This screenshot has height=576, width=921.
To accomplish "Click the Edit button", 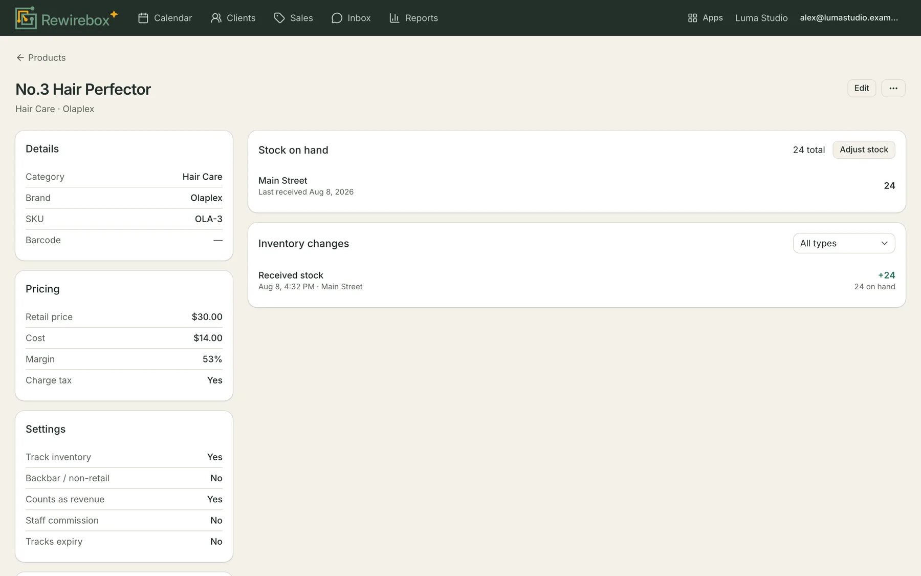I will pyautogui.click(x=862, y=88).
